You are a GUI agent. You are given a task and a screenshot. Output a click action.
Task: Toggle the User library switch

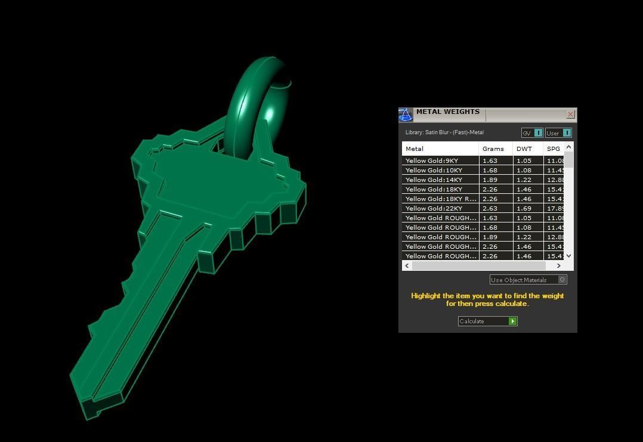[558, 133]
